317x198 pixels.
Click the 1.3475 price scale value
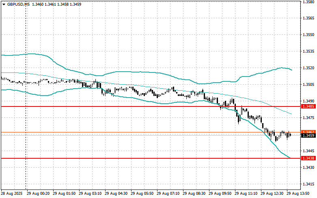(308, 117)
